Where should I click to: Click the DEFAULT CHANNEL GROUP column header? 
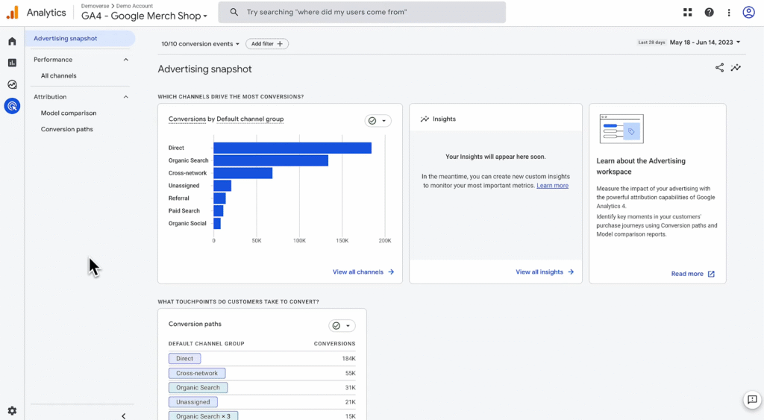[207, 343]
